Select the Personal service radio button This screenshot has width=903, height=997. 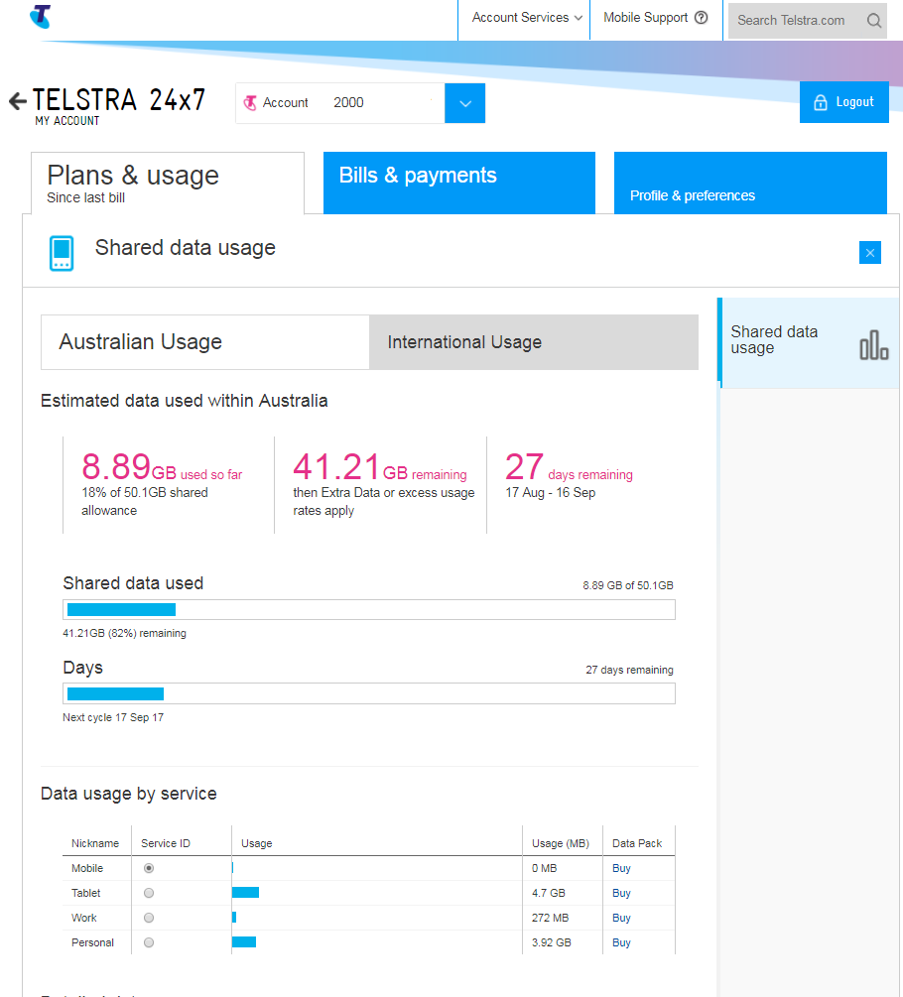(149, 942)
